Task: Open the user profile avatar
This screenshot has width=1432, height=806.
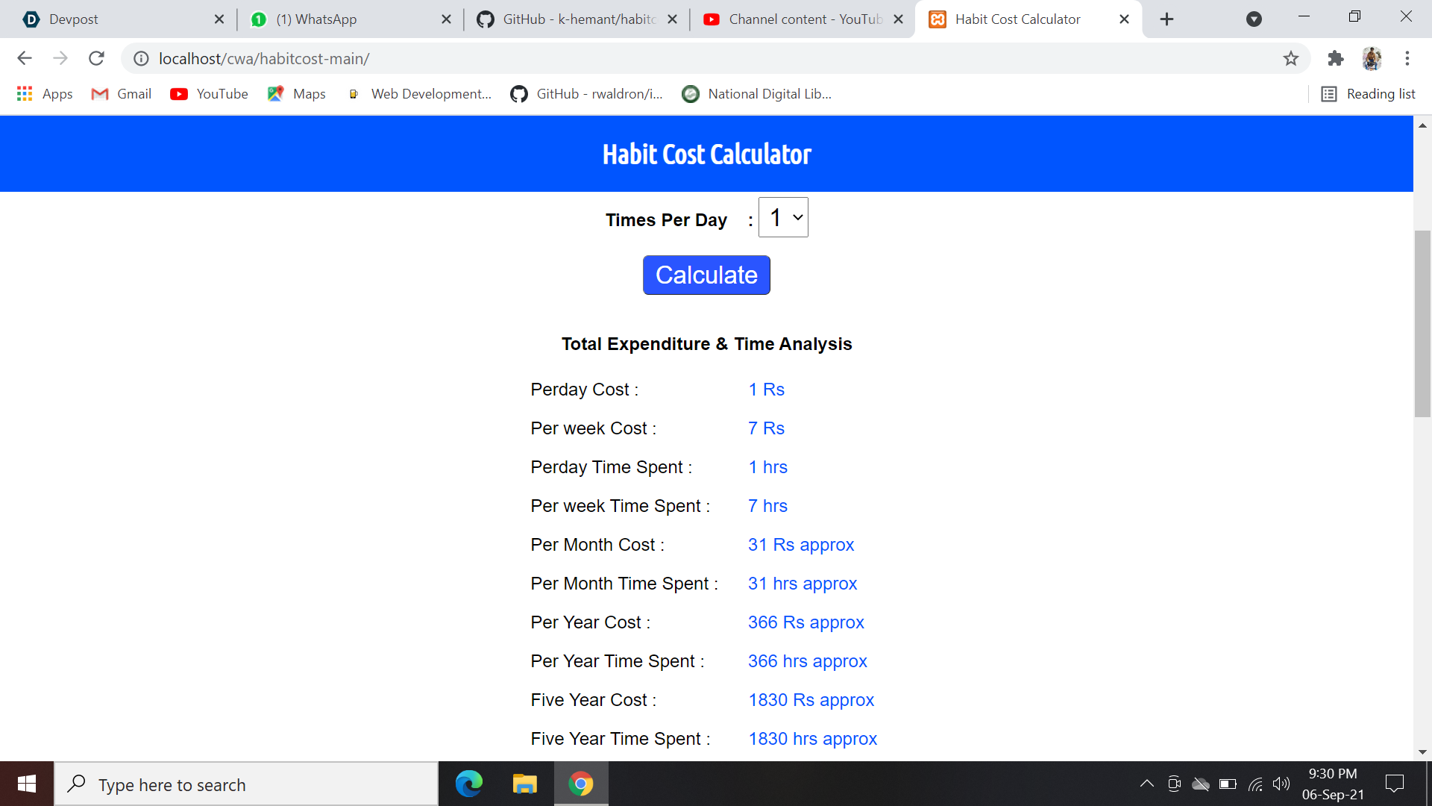Action: 1372,58
